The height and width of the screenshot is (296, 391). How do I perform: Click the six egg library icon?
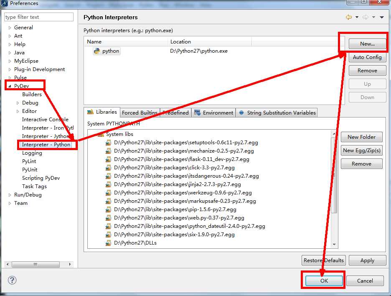tap(108, 235)
